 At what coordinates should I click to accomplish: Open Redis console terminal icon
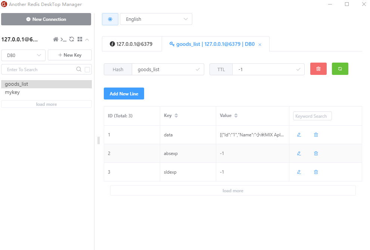63,39
